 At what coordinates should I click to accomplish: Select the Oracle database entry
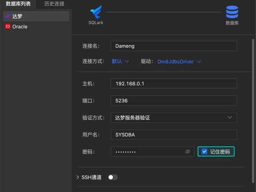[36, 27]
